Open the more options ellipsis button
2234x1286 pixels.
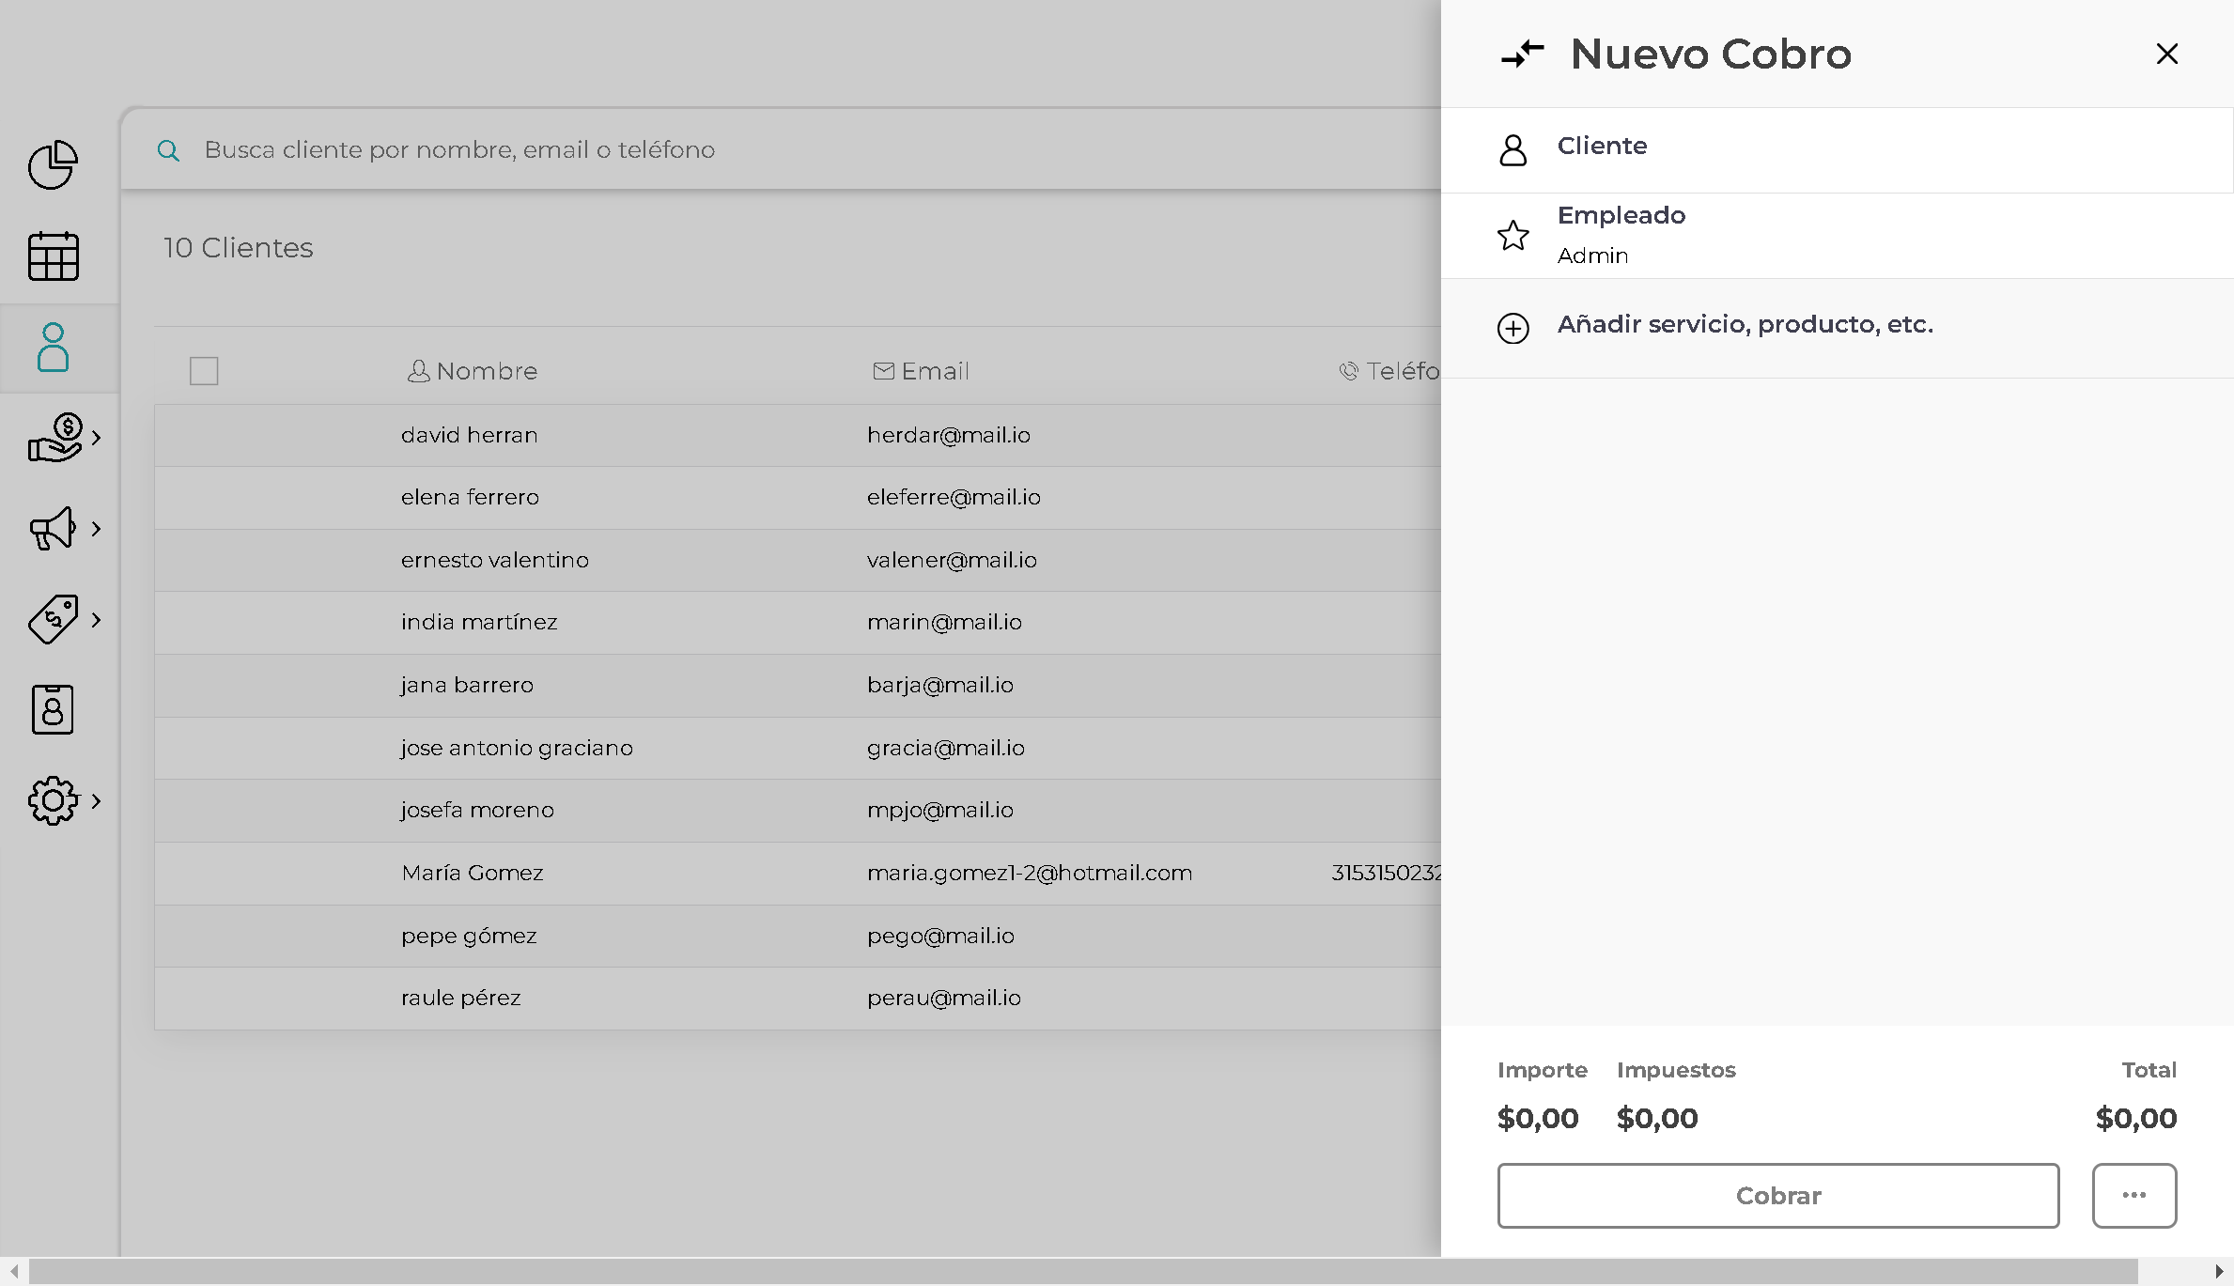2134,1196
